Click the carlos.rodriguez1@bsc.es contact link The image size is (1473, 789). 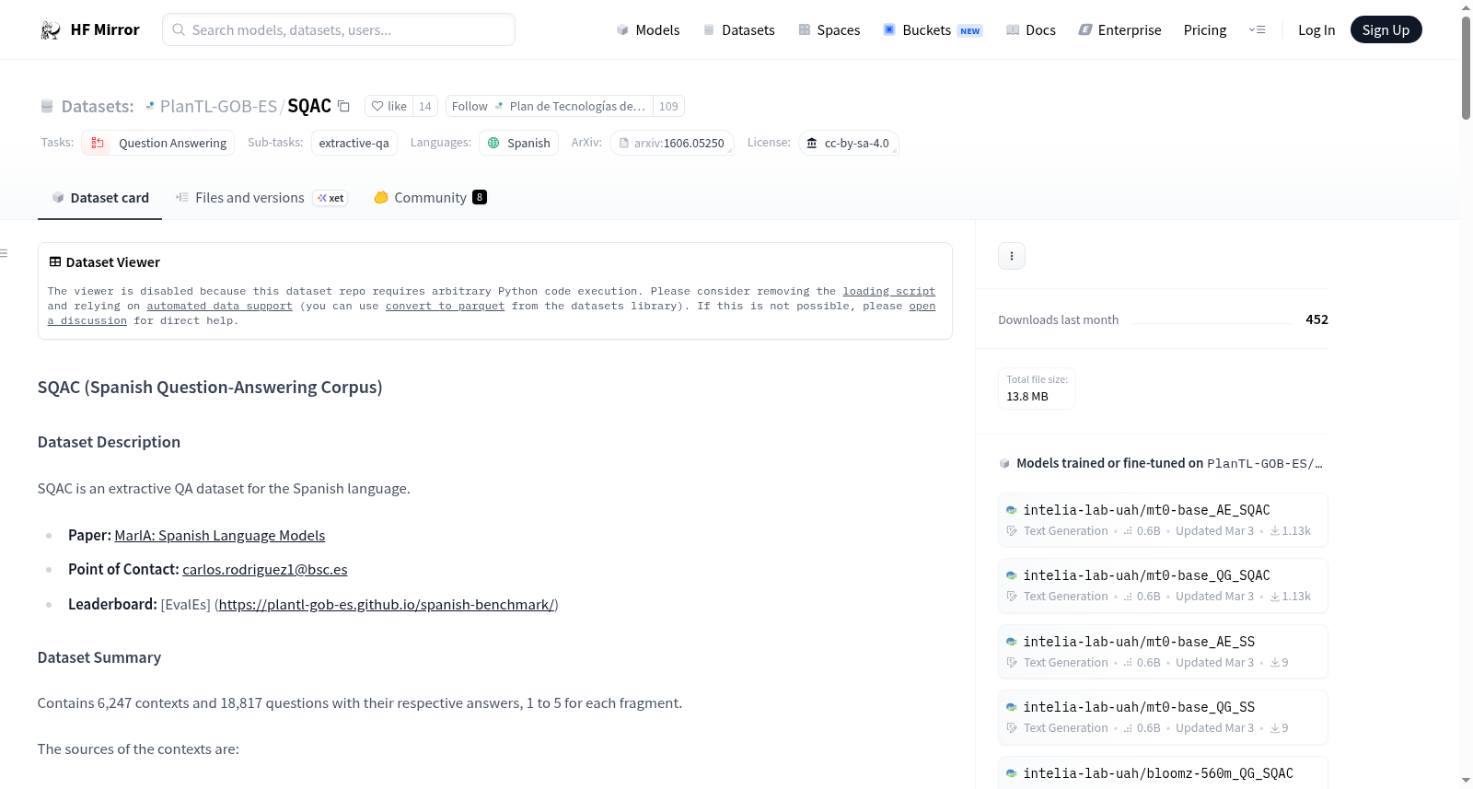pyautogui.click(x=265, y=570)
